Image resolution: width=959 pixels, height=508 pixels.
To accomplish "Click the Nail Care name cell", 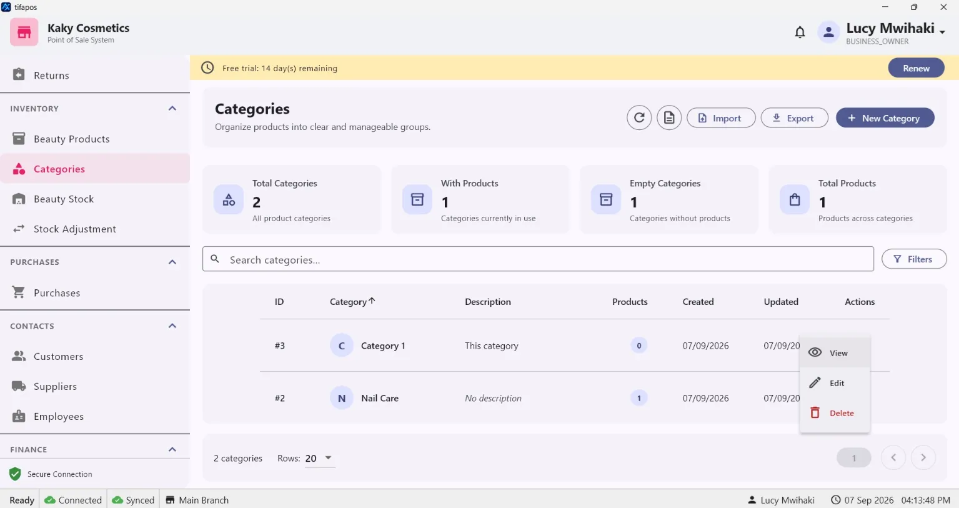I will point(379,398).
